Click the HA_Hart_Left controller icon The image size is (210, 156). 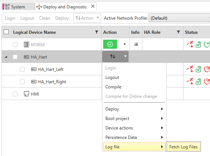coord(34,69)
